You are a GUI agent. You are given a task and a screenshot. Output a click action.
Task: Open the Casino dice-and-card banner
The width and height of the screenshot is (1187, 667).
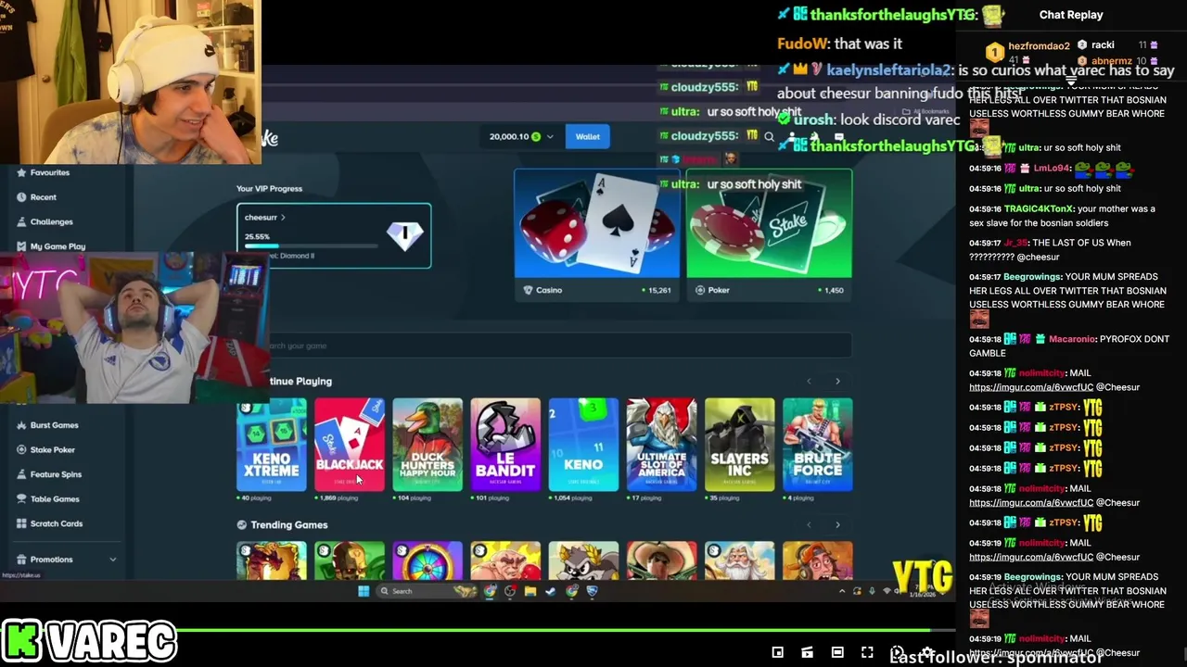click(596, 223)
